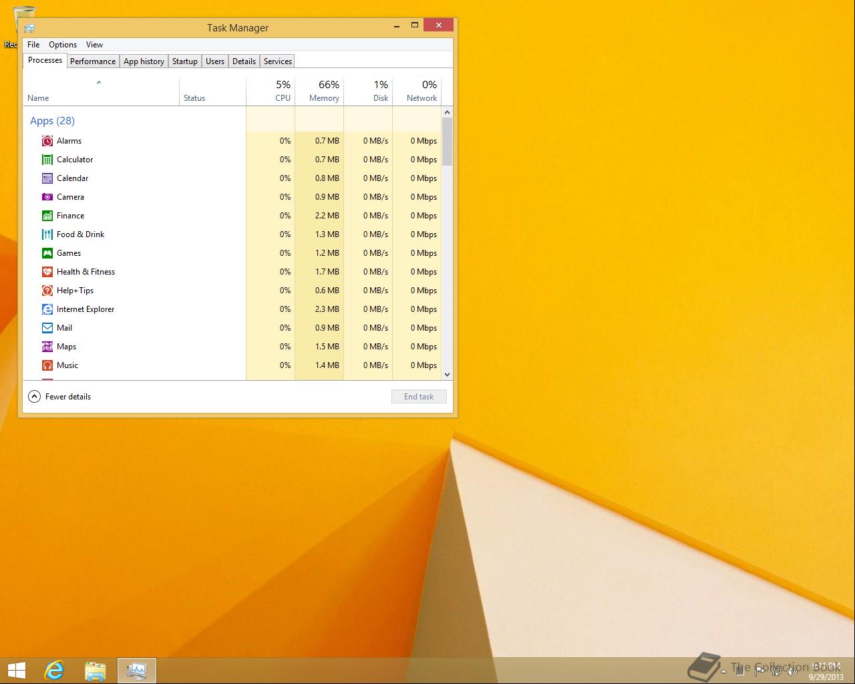The height and width of the screenshot is (684, 855).
Task: Click Help+Tips memory value 0.6 MB
Action: 327,291
